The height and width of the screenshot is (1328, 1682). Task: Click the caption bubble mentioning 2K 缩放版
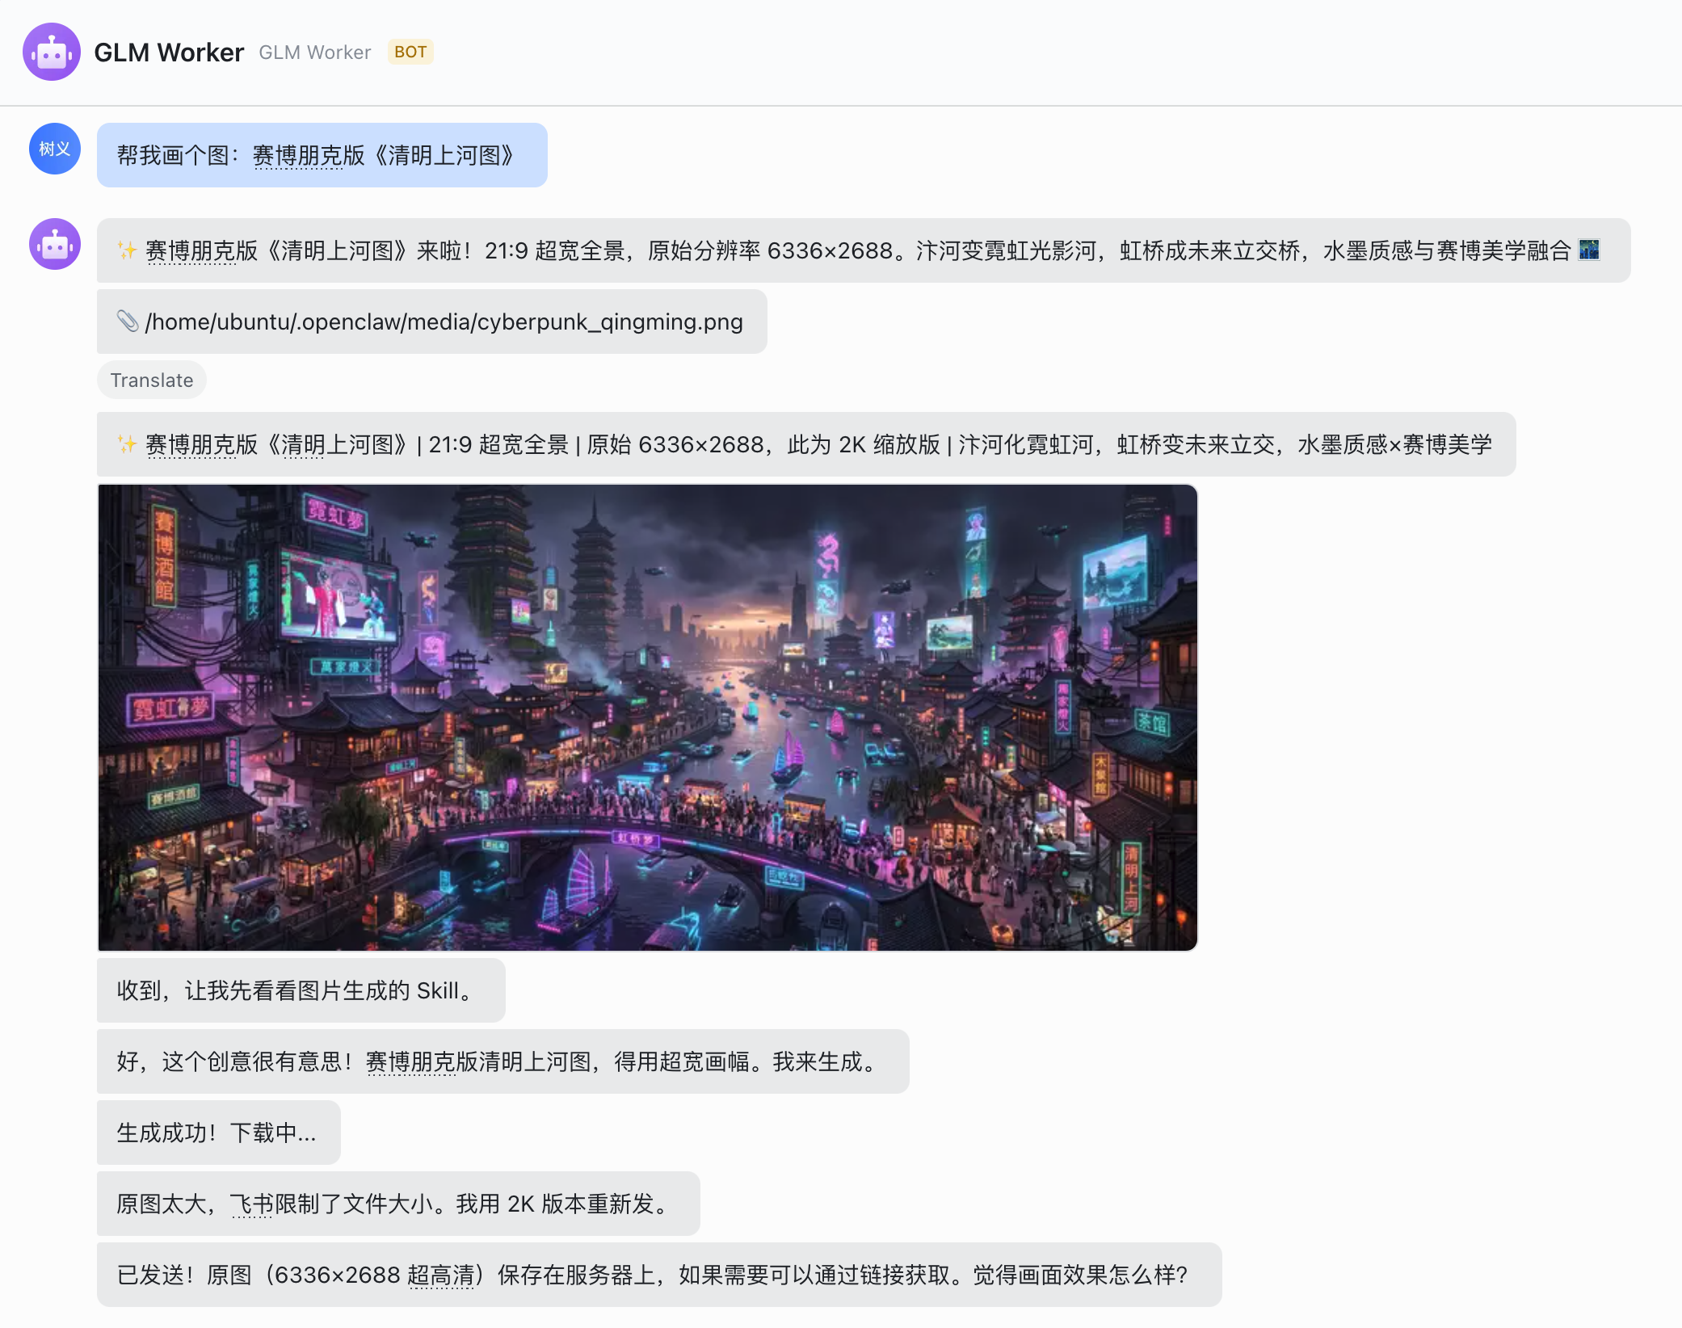coord(805,444)
